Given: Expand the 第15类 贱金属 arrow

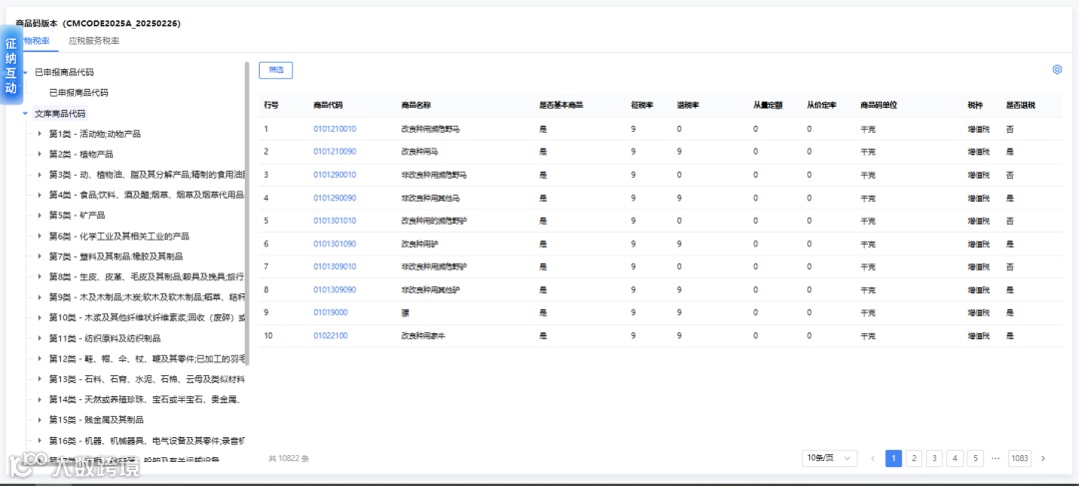Looking at the screenshot, I should pyautogui.click(x=40, y=419).
